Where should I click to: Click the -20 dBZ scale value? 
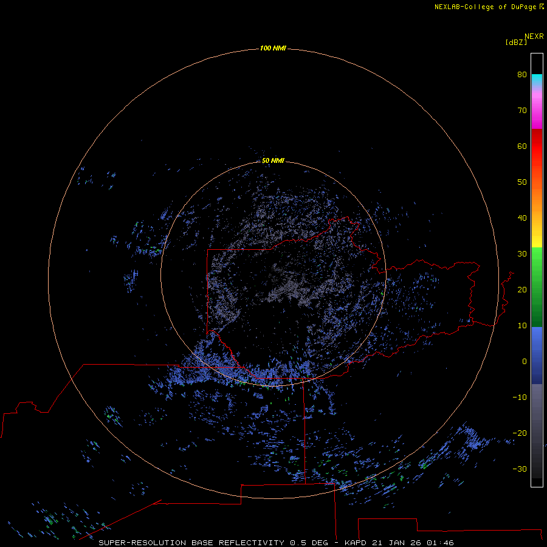tap(520, 433)
